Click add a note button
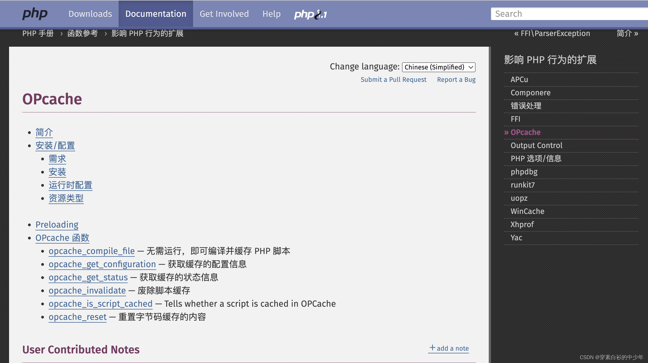648x363 pixels. click(449, 348)
